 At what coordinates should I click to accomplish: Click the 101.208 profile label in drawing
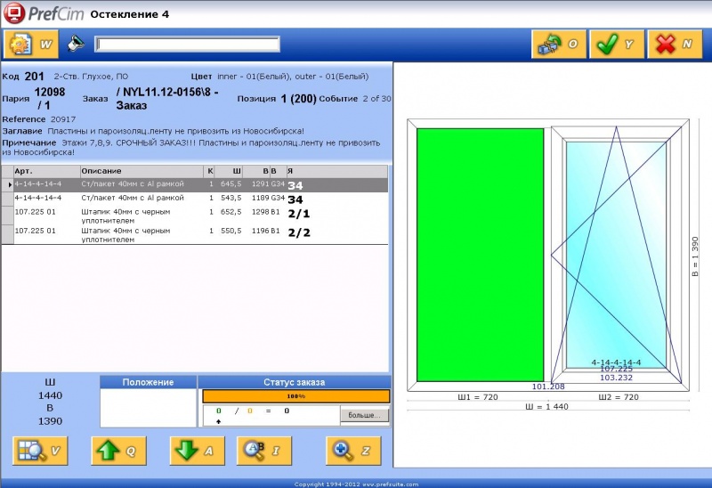pyautogui.click(x=548, y=386)
